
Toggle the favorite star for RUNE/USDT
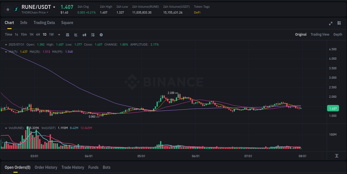pos(7,9)
